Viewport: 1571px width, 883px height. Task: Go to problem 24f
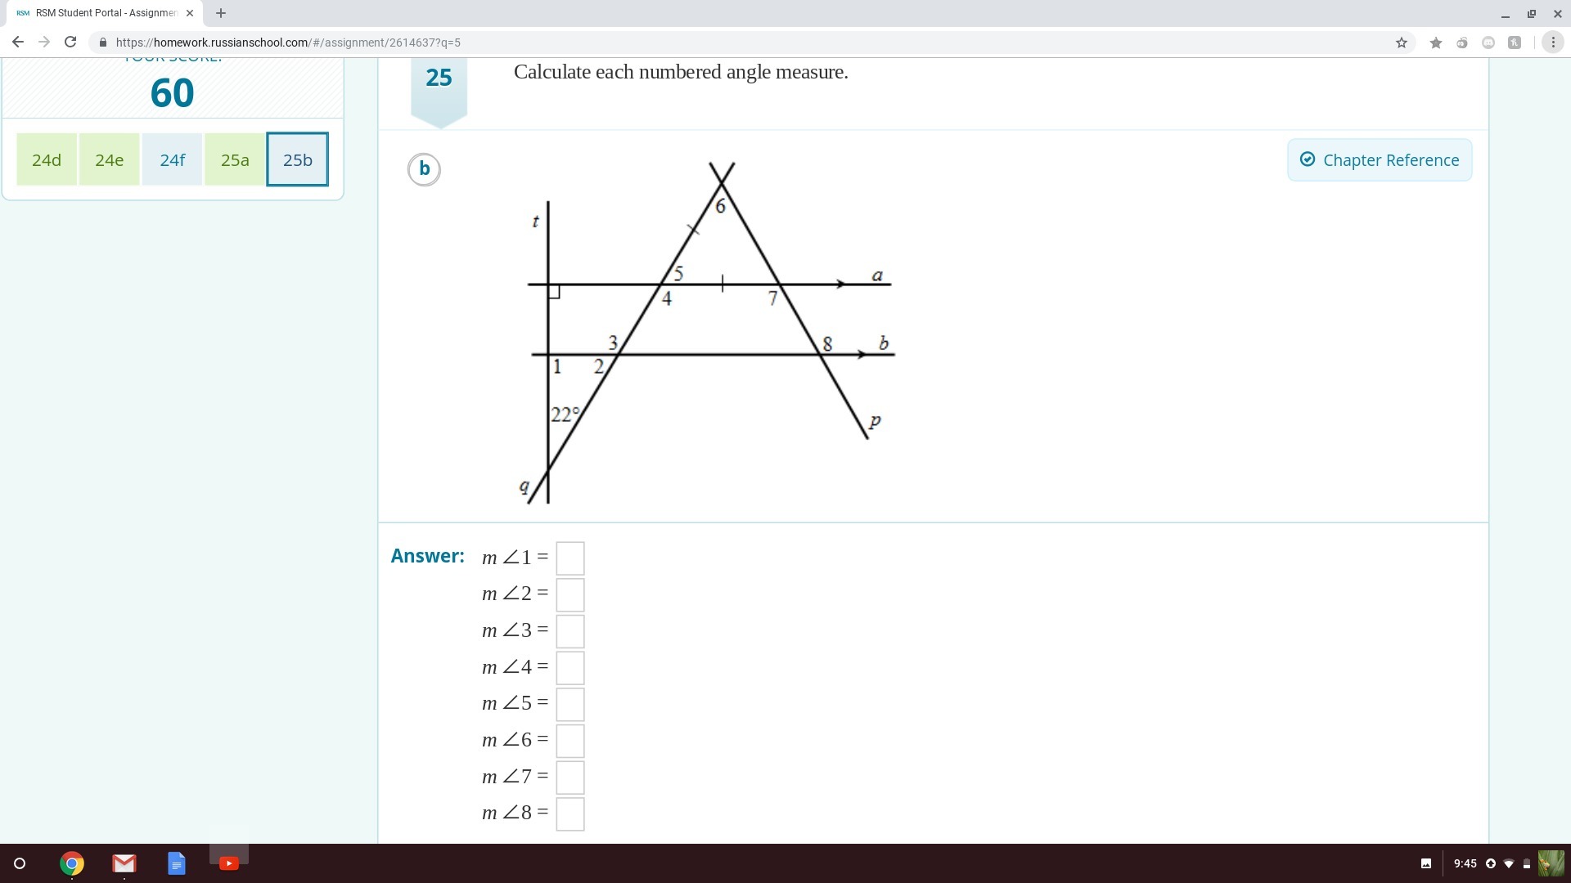click(x=172, y=159)
